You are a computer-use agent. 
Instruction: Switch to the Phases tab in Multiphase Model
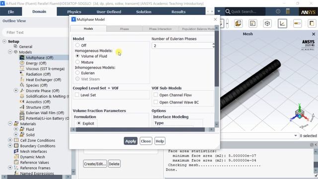(124, 29)
